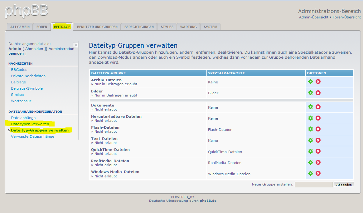Focus the Neue Gruppe erstellen text field
This screenshot has height=213, width=363.
click(313, 185)
